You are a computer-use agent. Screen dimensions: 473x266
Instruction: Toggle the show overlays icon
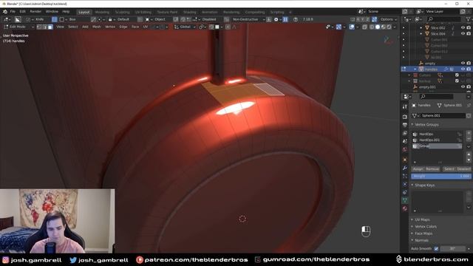(352, 27)
